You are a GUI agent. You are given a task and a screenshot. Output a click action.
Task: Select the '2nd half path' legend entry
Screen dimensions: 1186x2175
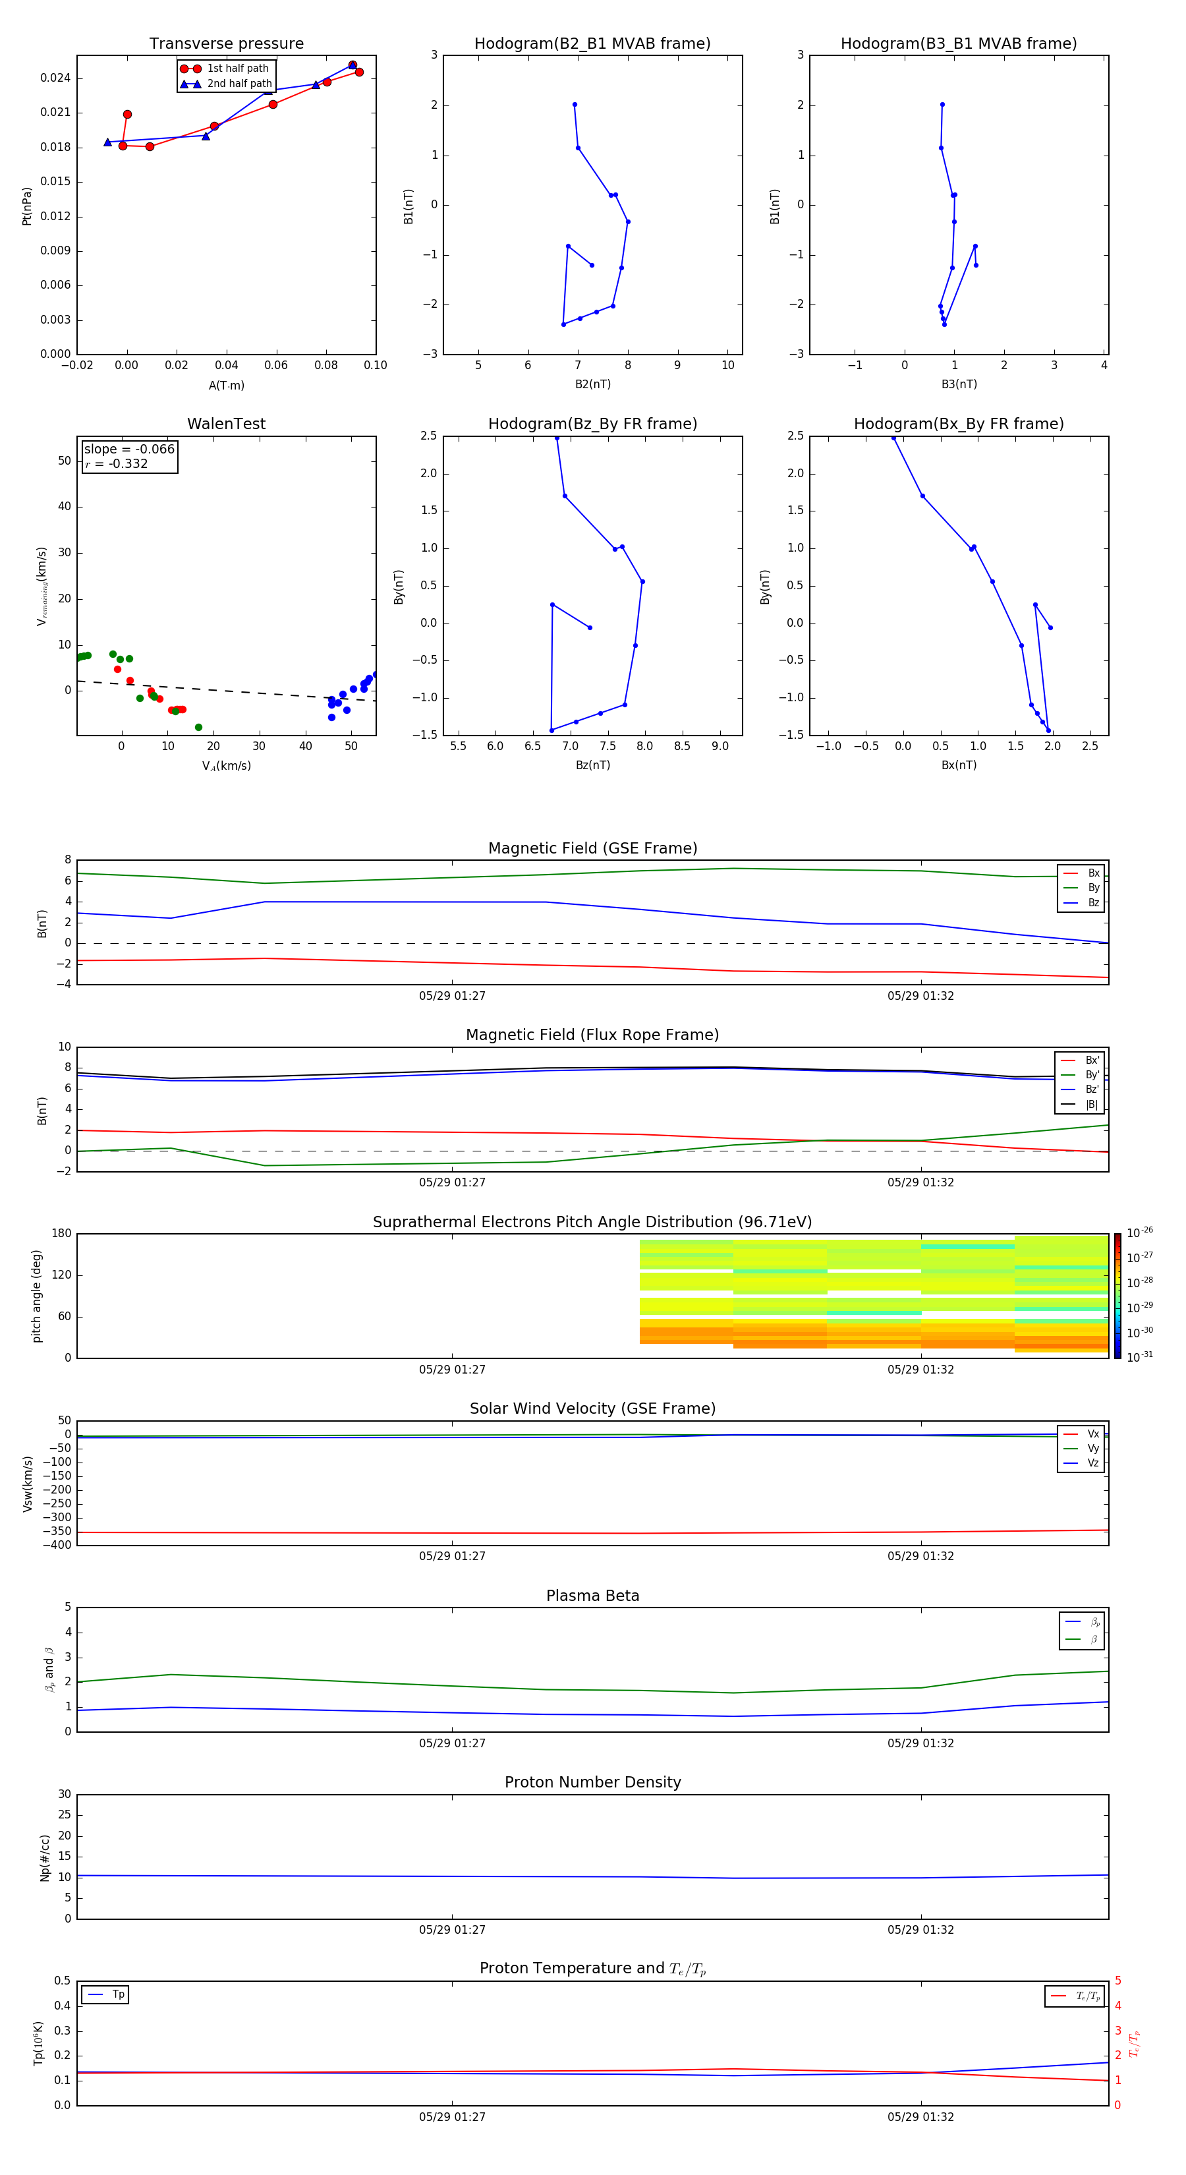point(225,84)
